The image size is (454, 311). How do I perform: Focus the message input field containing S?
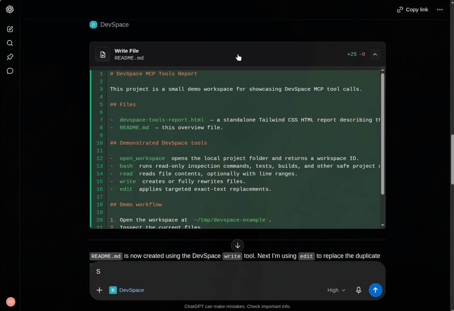coord(237,272)
